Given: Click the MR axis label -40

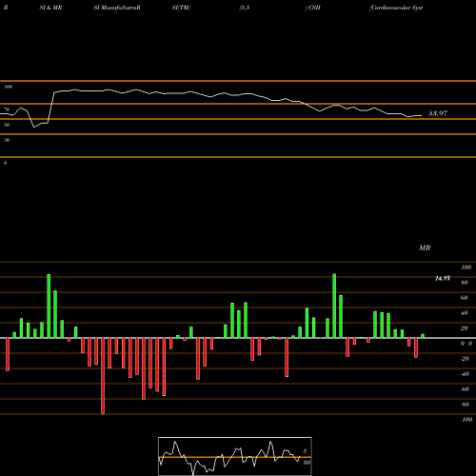Looking at the screenshot, I should point(465,374).
